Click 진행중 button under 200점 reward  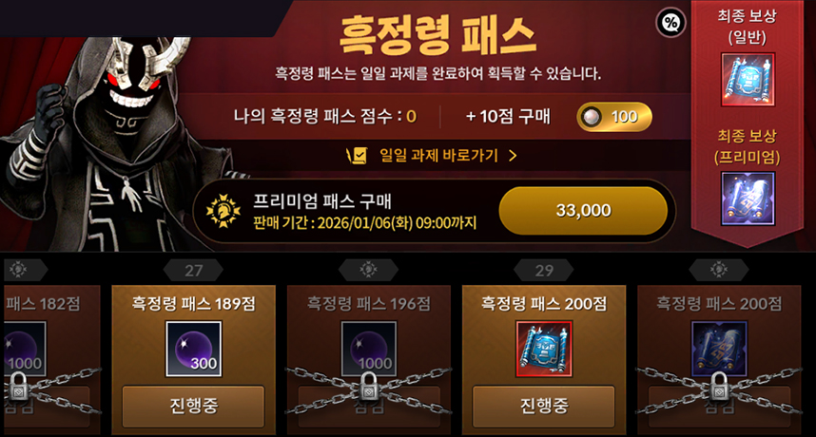pyautogui.click(x=544, y=406)
